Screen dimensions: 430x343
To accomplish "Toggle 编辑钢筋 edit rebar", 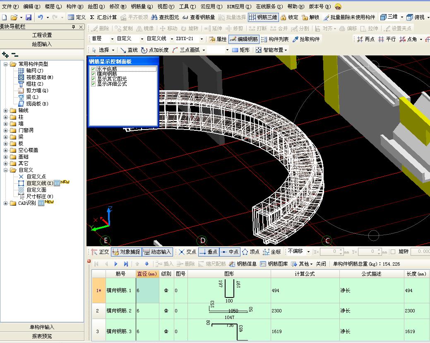I will 244,39.
